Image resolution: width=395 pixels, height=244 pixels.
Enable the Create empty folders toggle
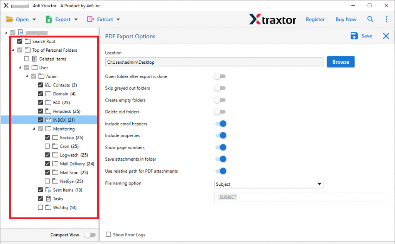click(x=220, y=100)
